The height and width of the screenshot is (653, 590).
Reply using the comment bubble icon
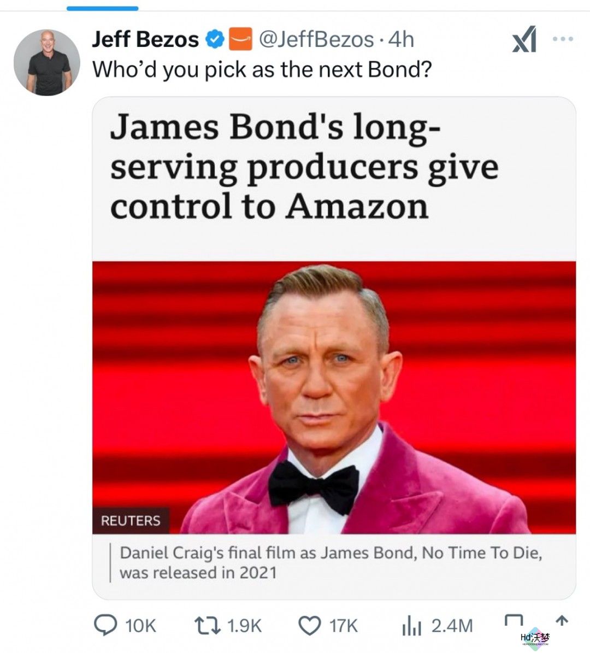pyautogui.click(x=105, y=625)
